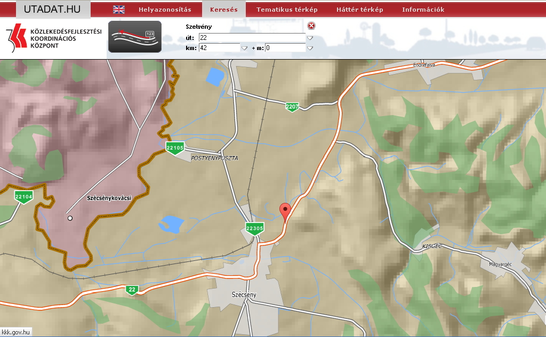The image size is (546, 337).
Task: Open the km value dropdown
Action: coord(244,48)
